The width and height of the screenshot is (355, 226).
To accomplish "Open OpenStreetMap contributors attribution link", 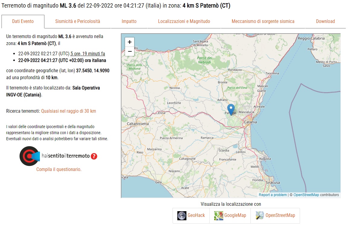I will pos(306,195).
